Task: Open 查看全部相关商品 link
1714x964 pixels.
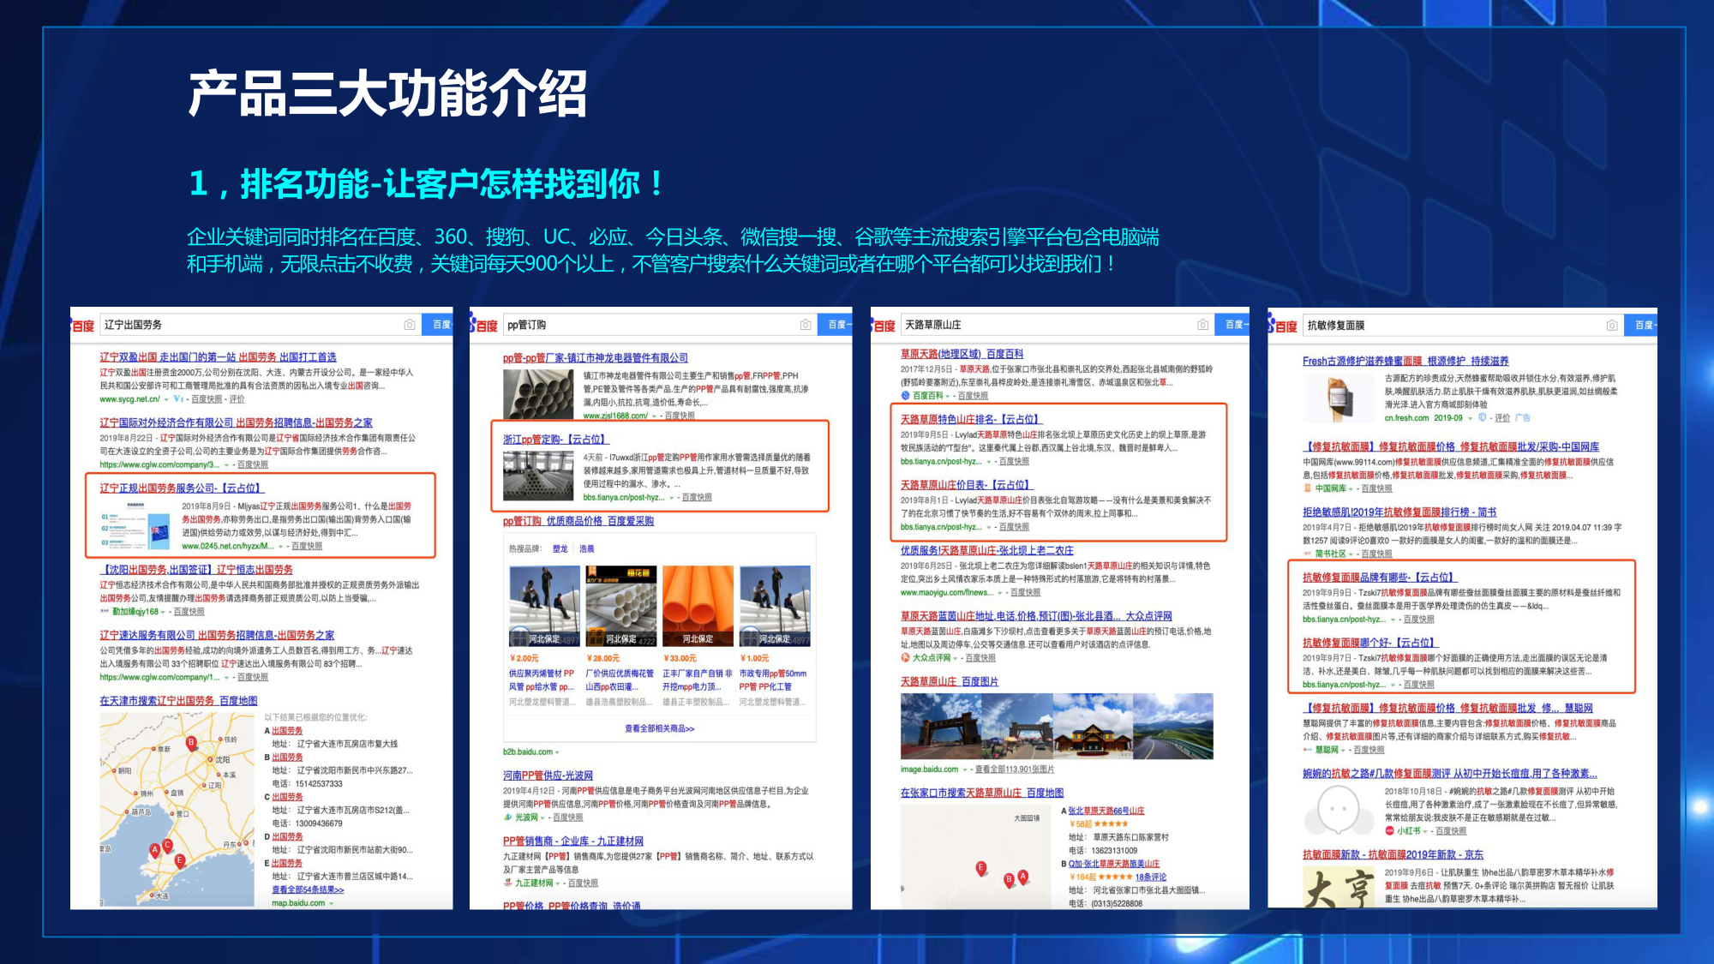Action: click(x=659, y=728)
